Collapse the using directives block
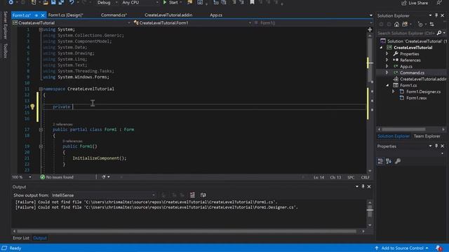This screenshot has width=449, height=252. (41, 29)
